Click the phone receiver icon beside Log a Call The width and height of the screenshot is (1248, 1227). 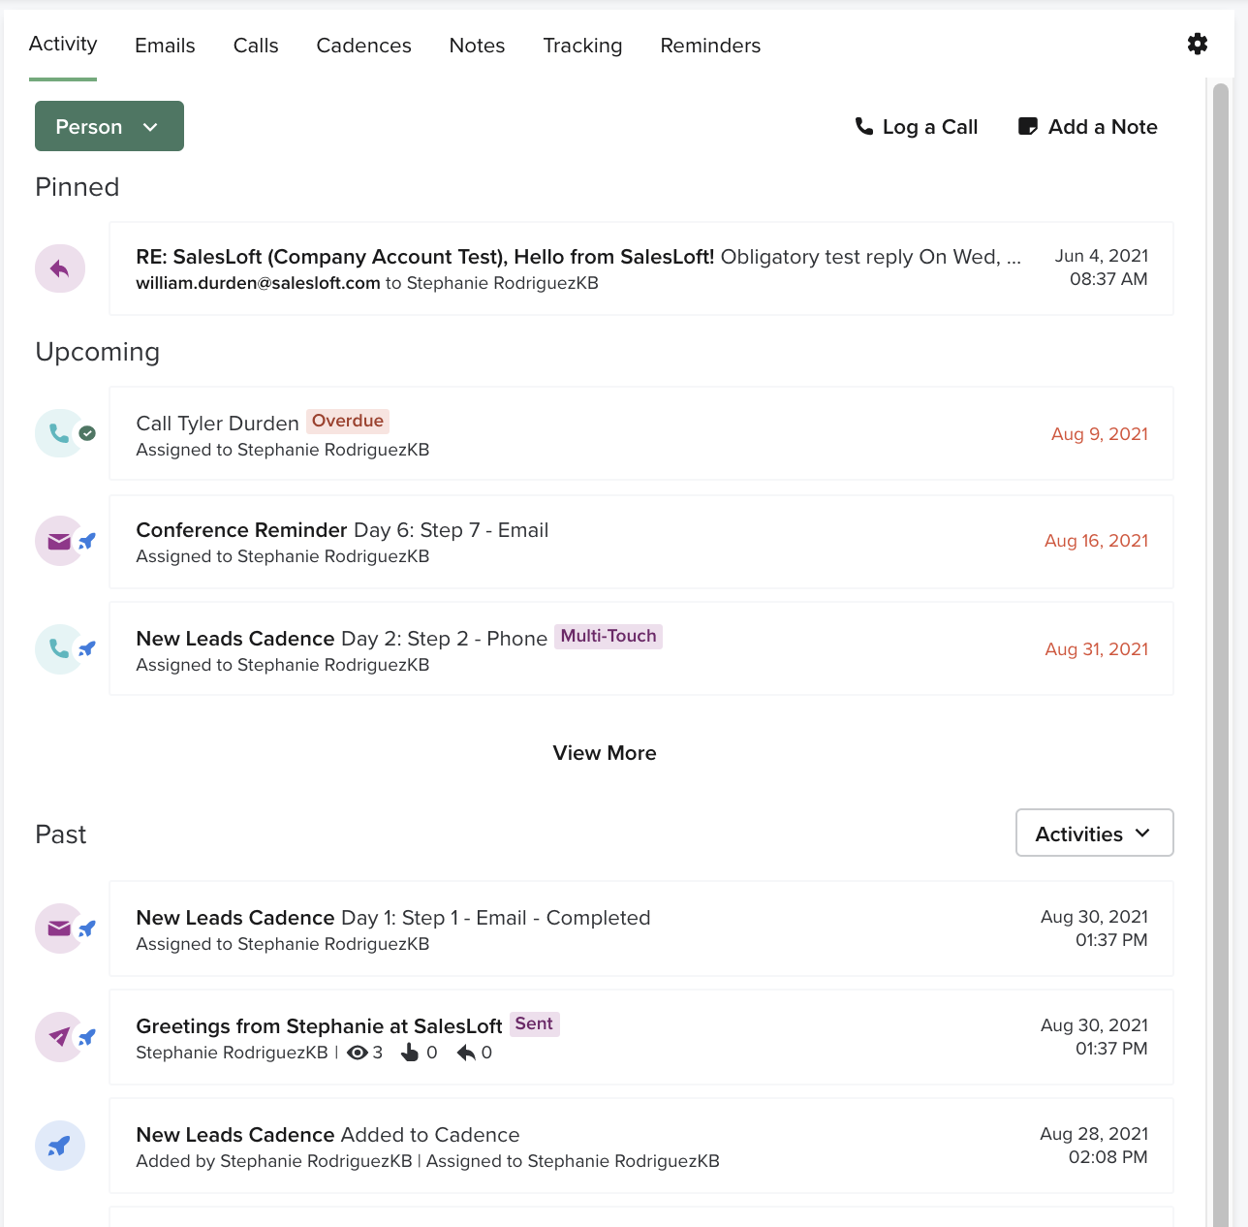point(863,126)
